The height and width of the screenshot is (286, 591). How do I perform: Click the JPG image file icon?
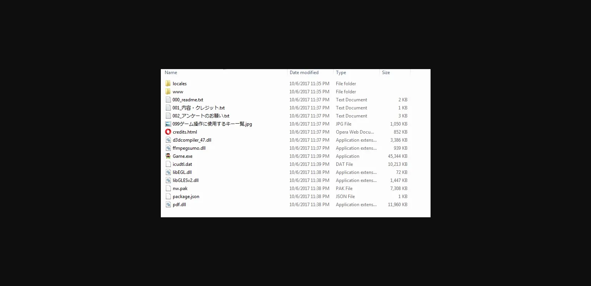pyautogui.click(x=168, y=124)
